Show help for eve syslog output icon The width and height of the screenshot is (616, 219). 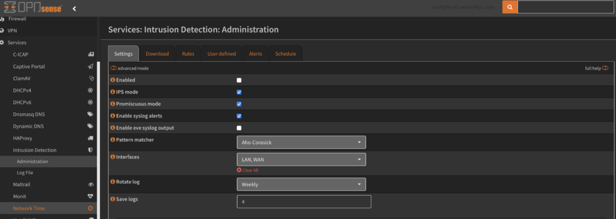coord(112,128)
